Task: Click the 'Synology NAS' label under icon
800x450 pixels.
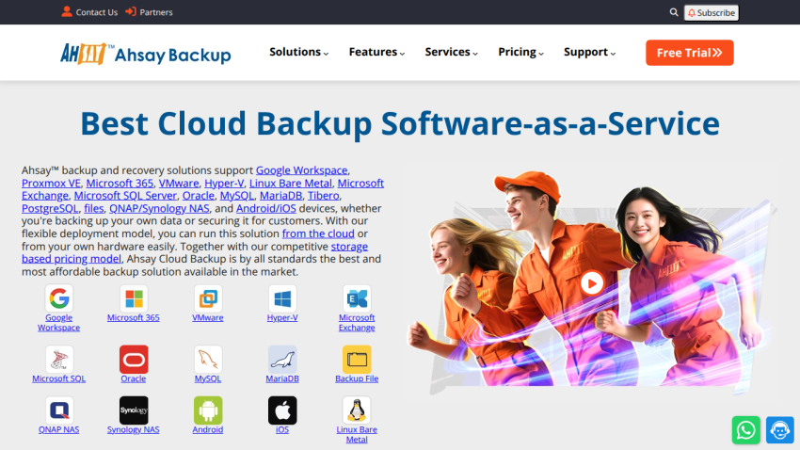Action: 133,429
